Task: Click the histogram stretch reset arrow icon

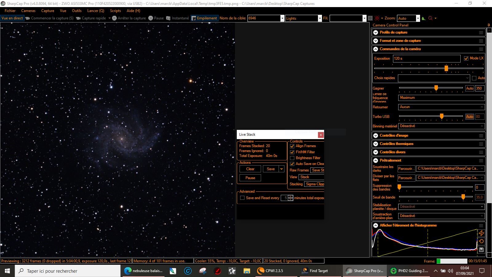Action: [482, 241]
